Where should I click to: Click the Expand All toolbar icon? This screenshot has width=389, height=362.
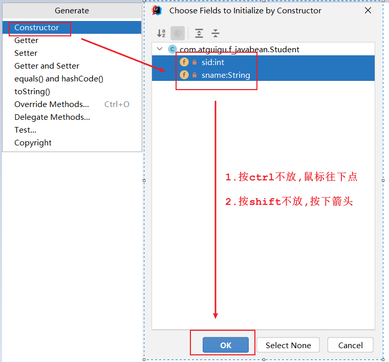pyautogui.click(x=199, y=33)
